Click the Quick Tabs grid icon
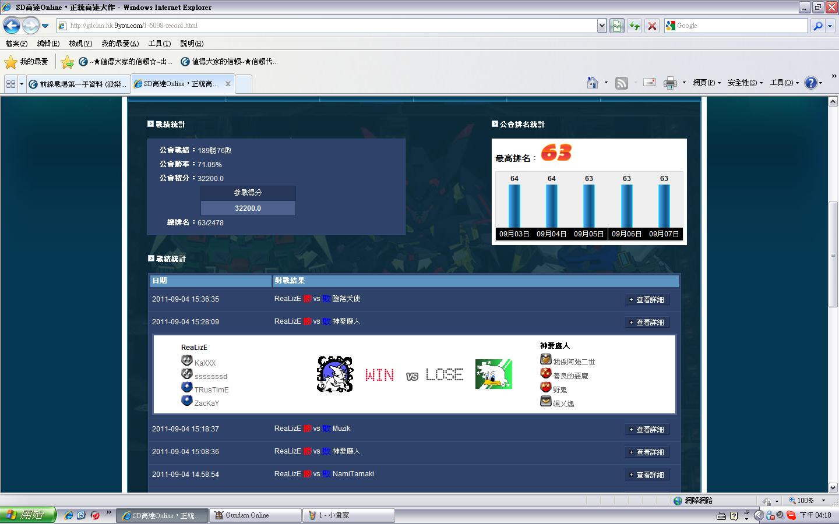This screenshot has width=839, height=524. (x=10, y=84)
